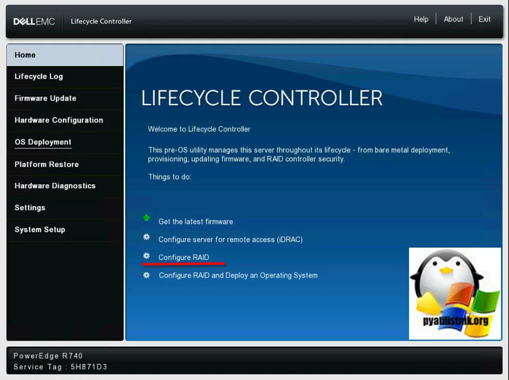Click the PowerEdge R740 model text
This screenshot has width=509, height=380.
point(48,356)
